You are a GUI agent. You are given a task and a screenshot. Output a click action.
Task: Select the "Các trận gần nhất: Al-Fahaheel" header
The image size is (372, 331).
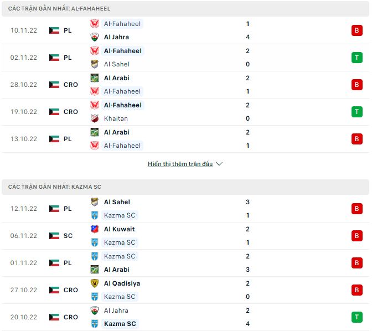(58, 9)
